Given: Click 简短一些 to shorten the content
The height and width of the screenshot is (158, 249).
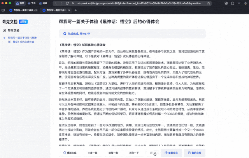Looking at the screenshot, I should [x=113, y=153].
